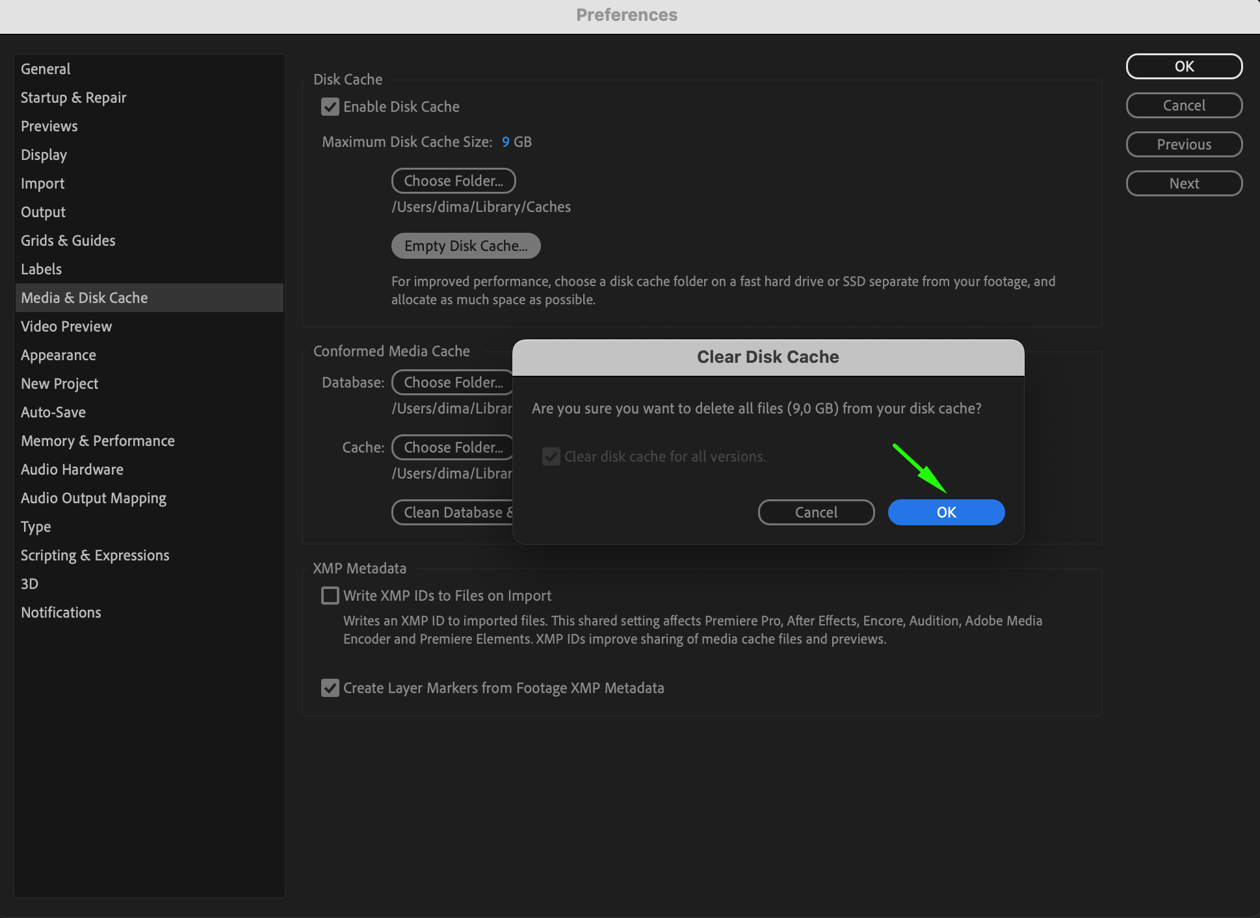Screen dimensions: 1260x918
Task: Confirm clearing cache with blue OK button
Action: (x=946, y=512)
